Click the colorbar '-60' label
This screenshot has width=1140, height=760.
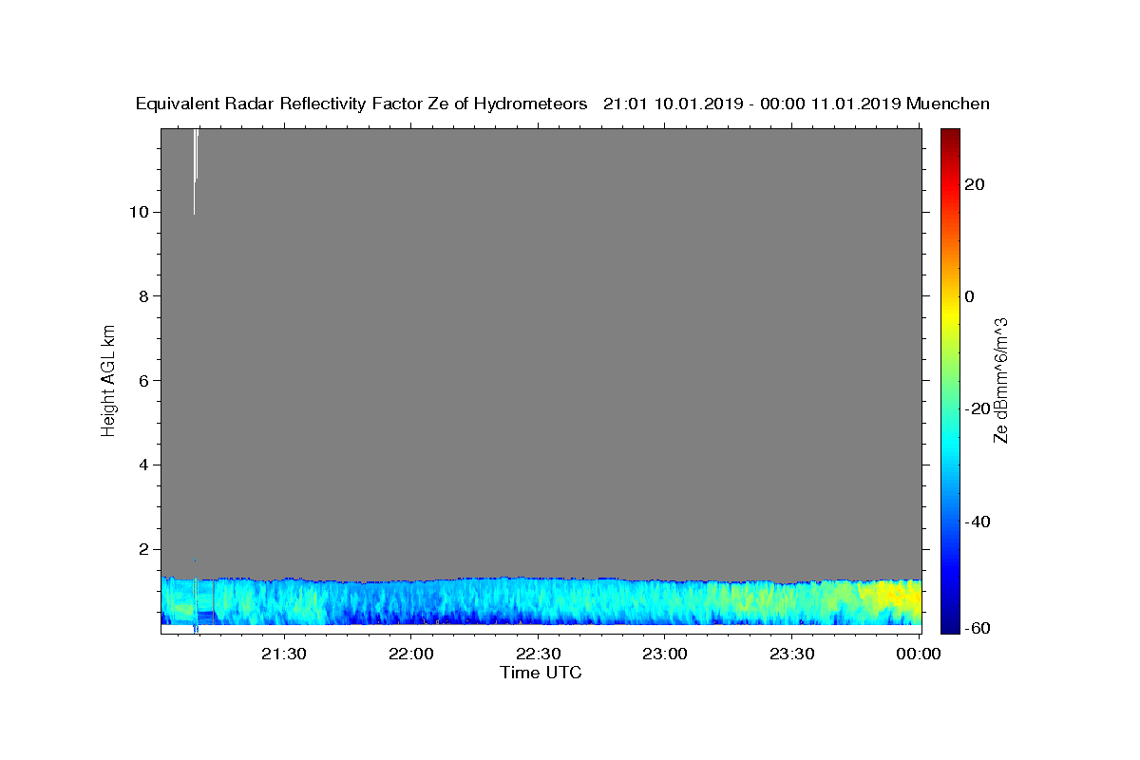(978, 628)
